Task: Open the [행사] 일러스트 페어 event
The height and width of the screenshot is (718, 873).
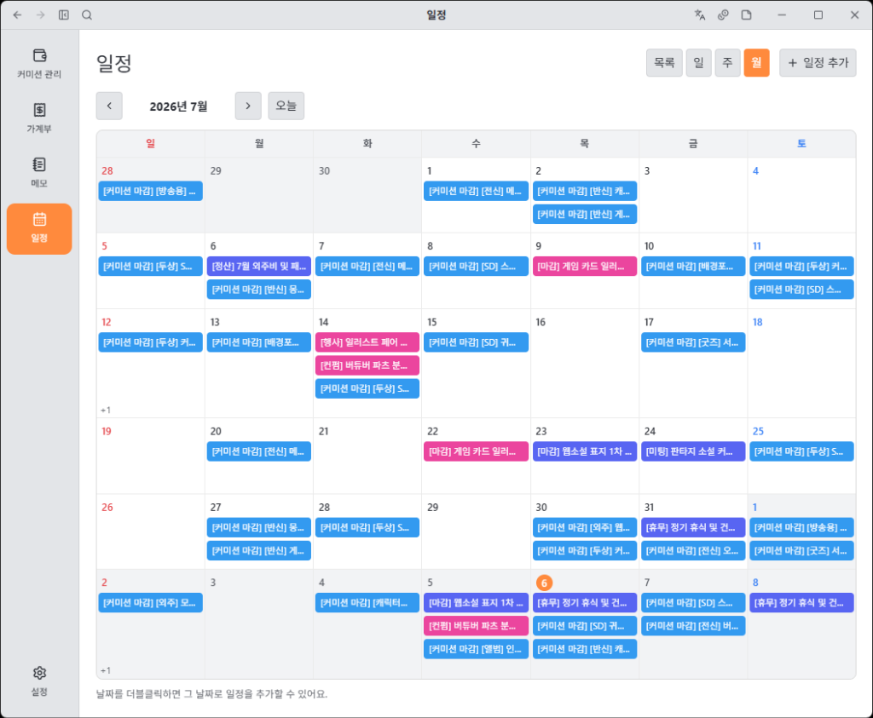Action: click(367, 342)
